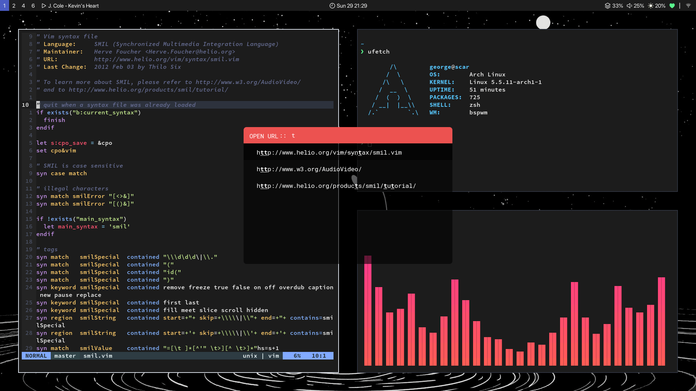The image size is (696, 391).
Task: Open the helio.org smil tutorial URL entry
Action: pyautogui.click(x=348, y=186)
